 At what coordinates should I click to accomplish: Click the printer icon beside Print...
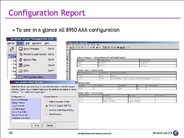click(21, 71)
